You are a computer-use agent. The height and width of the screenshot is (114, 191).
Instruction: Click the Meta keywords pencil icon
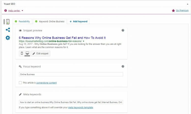pos(20,94)
